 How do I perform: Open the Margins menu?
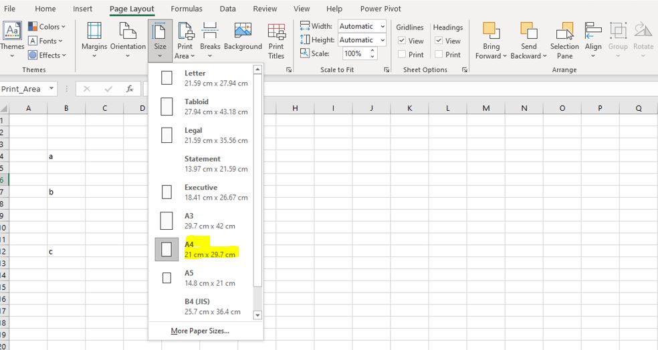click(94, 40)
